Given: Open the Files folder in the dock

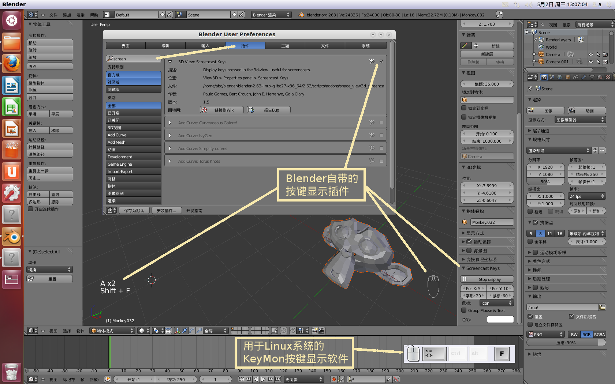Looking at the screenshot, I should point(12,42).
